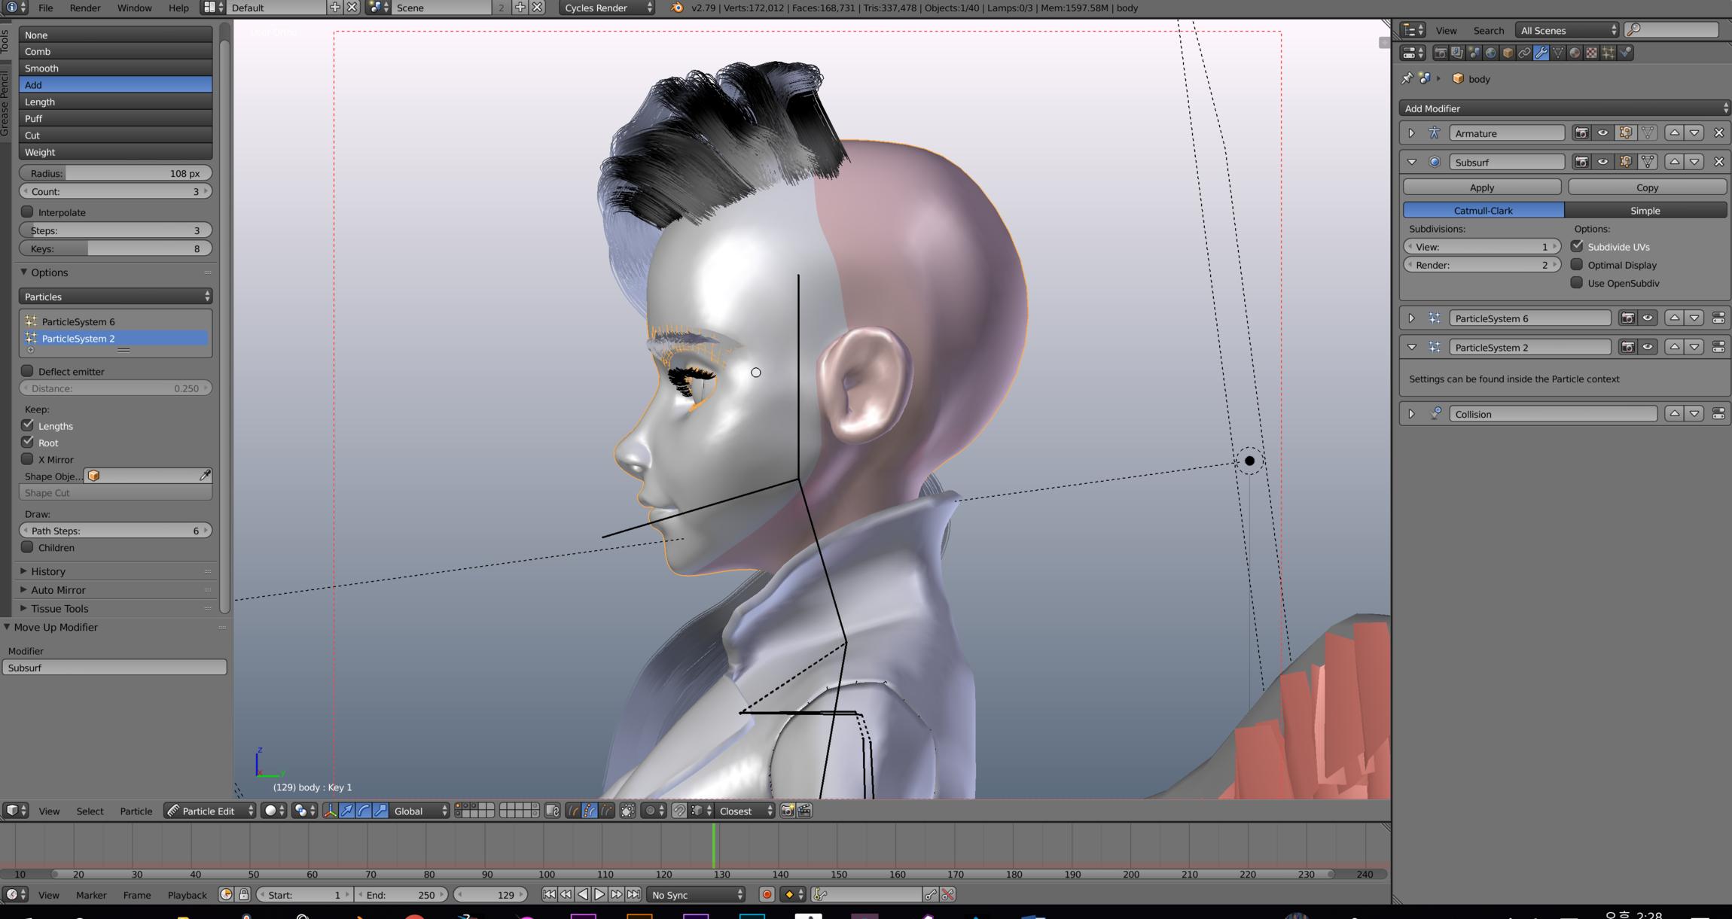This screenshot has height=919, width=1732.
Task: Open the Particle menu in 3D view header
Action: (x=136, y=811)
